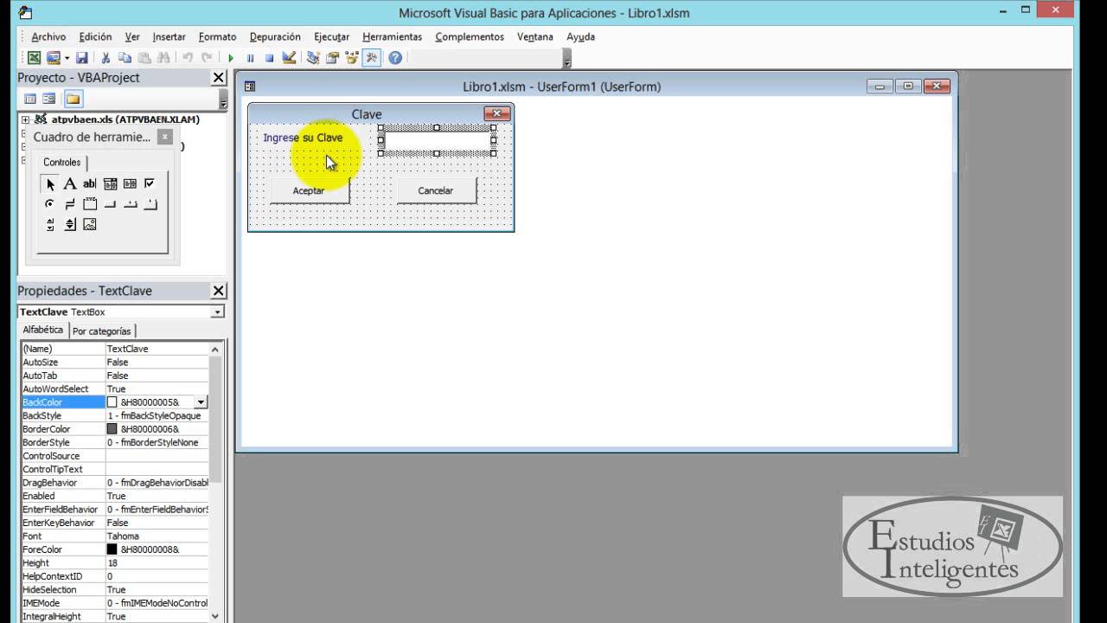
Task: Pick the ToggleButton control in the toolbox
Action: coord(70,204)
